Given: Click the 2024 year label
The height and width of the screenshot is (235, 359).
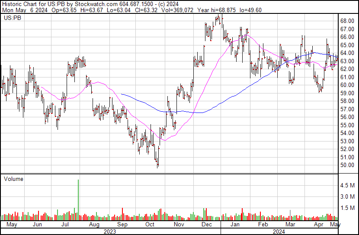Looking at the screenshot, I should 279,232.
